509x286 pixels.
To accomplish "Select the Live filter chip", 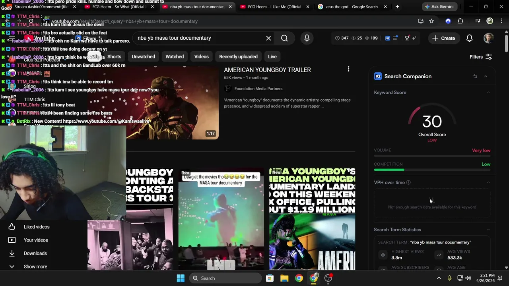I will click(272, 56).
